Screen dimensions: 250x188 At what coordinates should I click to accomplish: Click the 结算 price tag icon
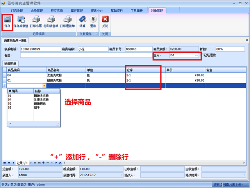click(82, 20)
